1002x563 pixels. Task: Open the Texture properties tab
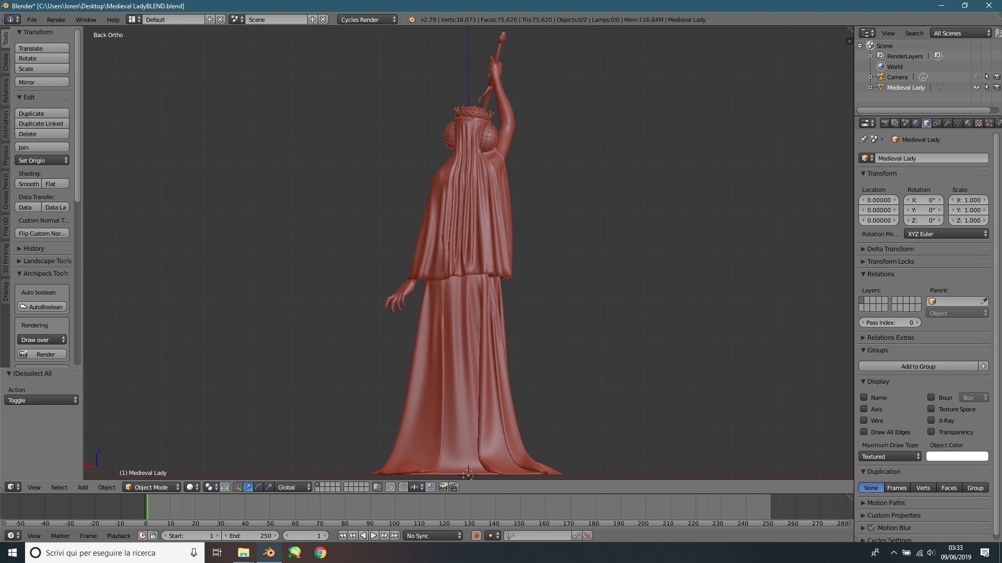tap(979, 123)
